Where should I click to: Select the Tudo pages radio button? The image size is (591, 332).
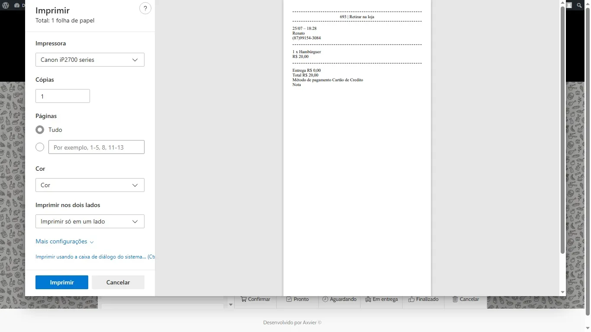click(40, 130)
